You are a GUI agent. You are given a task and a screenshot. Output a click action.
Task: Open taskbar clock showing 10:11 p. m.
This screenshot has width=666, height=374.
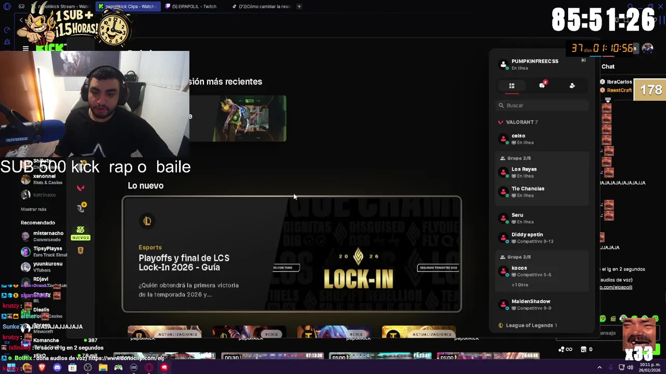tap(650, 367)
